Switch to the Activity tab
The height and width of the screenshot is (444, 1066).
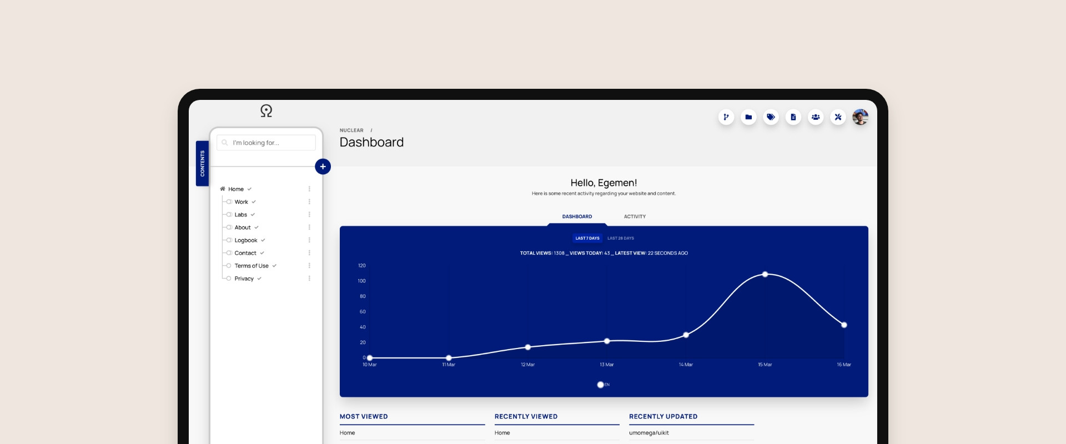[x=635, y=216]
